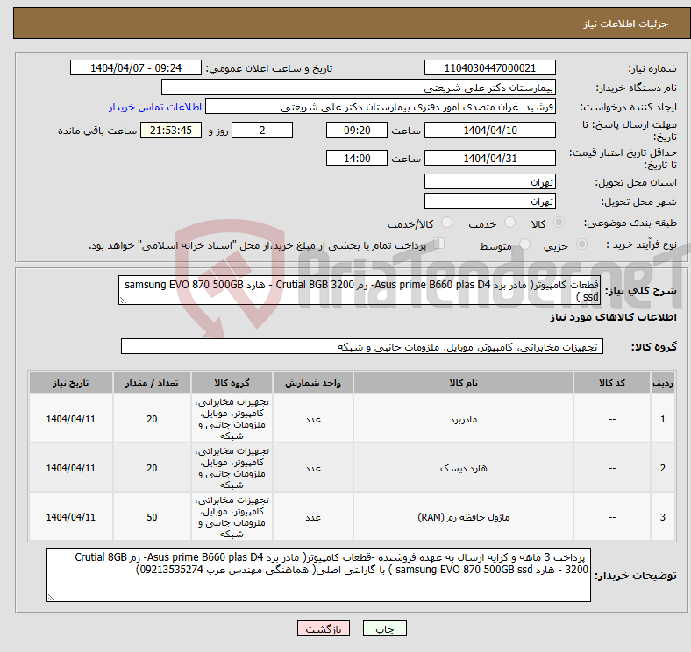
Task: Click the delivery province field (استان محل تحویل)
Action: [489, 181]
